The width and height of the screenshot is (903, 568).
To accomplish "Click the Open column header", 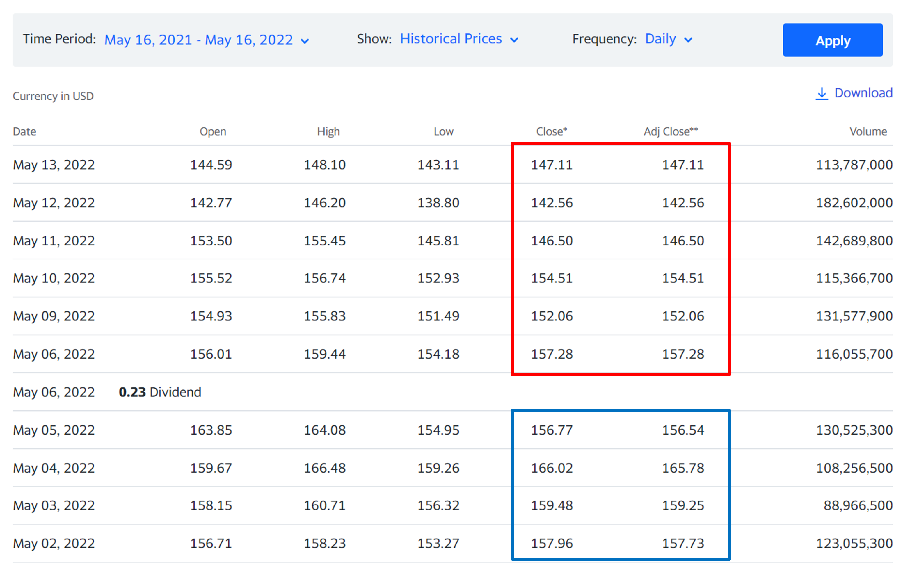I will pyautogui.click(x=213, y=131).
